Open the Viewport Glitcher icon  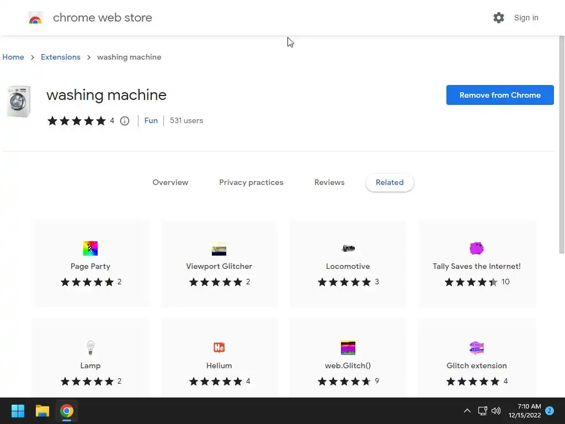[219, 248]
